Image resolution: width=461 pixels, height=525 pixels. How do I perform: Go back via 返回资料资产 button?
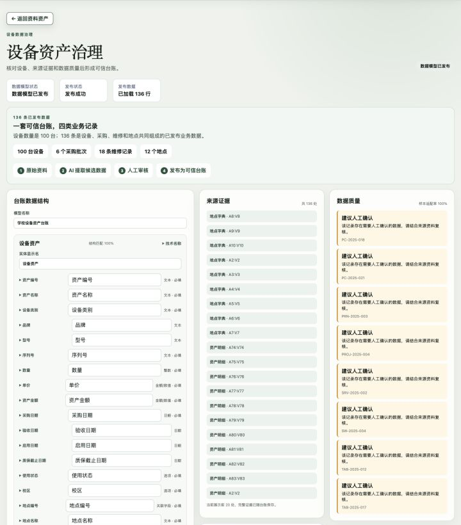30,19
